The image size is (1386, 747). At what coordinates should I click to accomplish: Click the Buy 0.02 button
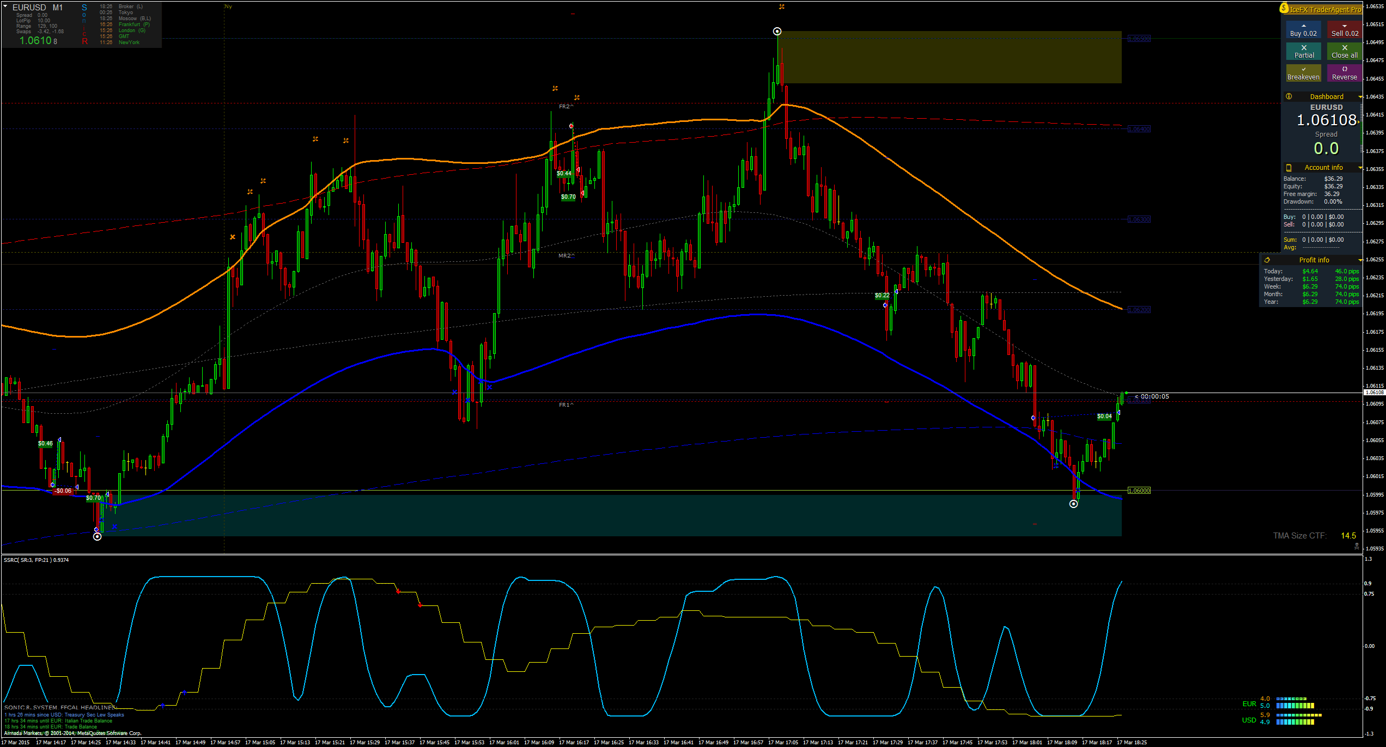pos(1303,30)
